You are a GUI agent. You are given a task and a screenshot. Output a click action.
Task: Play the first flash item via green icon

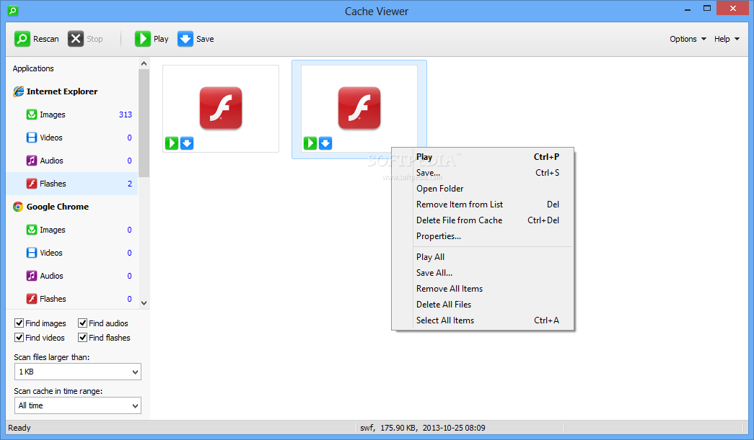pos(172,143)
